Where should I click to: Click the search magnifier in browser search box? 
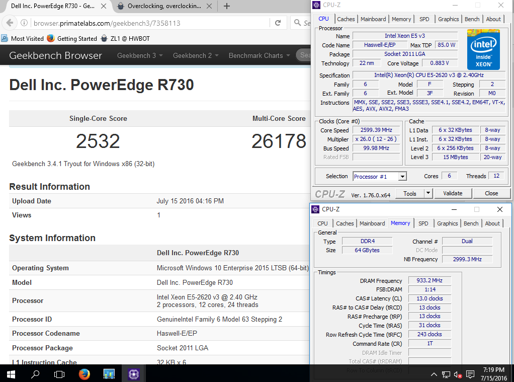[x=297, y=23]
